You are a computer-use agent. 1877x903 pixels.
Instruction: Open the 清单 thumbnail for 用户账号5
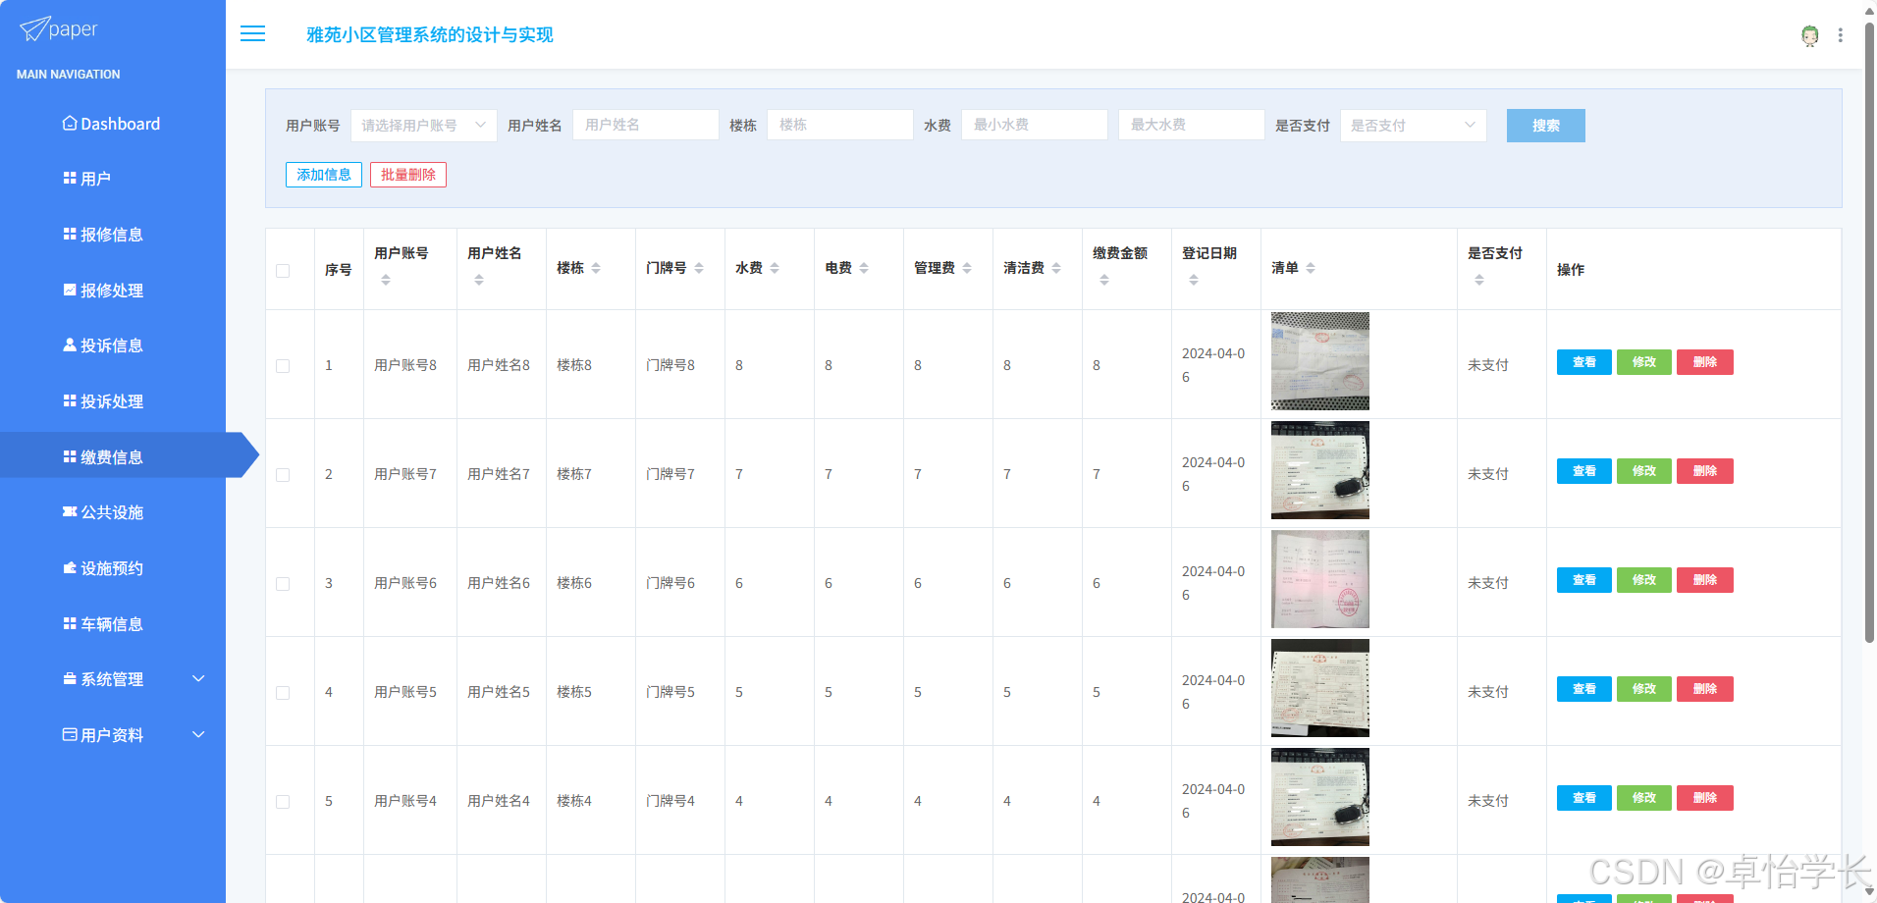click(x=1320, y=688)
